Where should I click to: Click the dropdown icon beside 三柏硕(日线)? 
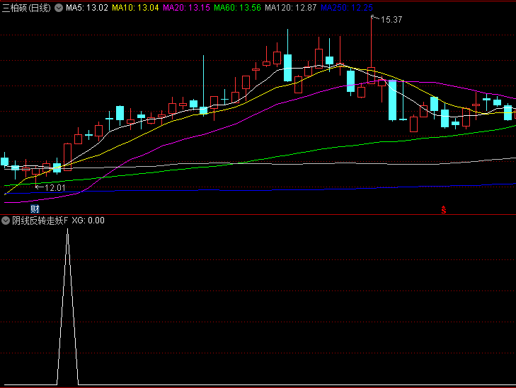[58, 8]
